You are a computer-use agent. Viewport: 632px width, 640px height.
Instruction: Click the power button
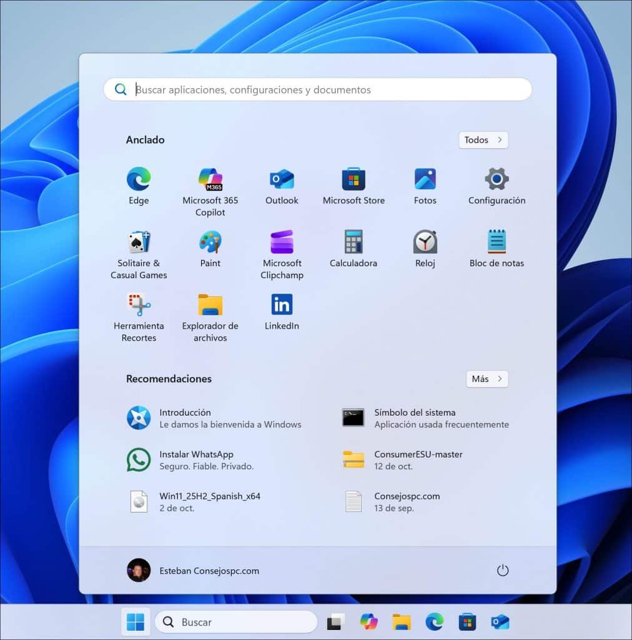[x=503, y=570]
